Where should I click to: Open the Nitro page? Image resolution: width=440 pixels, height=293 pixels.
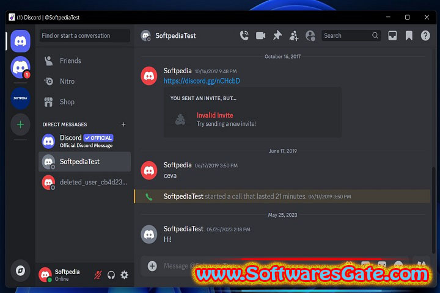[84, 81]
